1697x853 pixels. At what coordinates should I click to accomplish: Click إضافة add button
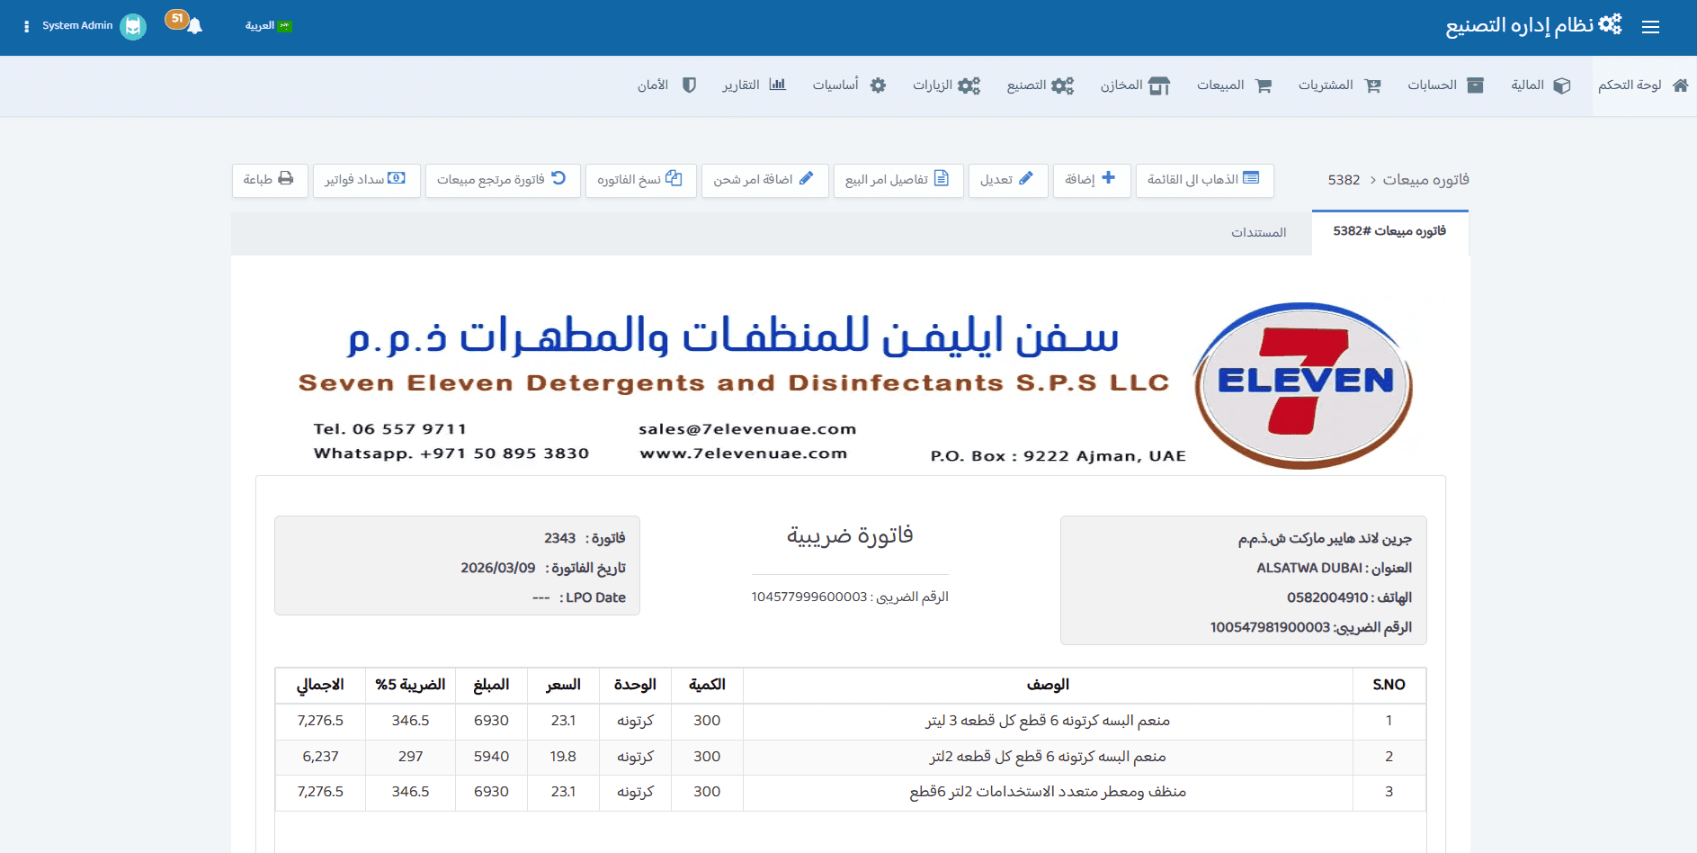pos(1091,180)
